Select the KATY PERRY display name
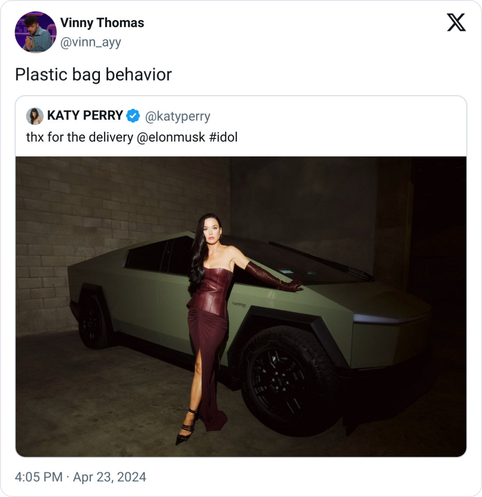Image resolution: width=482 pixels, height=497 pixels. point(85,116)
